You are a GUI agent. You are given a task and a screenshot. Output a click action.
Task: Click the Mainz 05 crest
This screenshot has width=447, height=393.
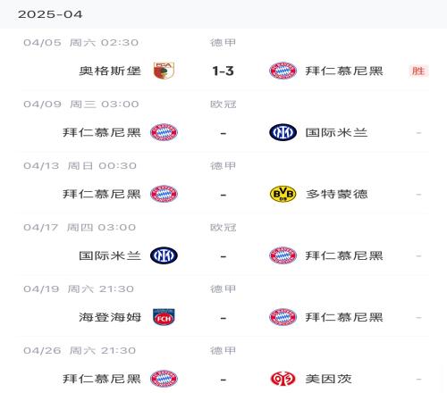tap(283, 379)
